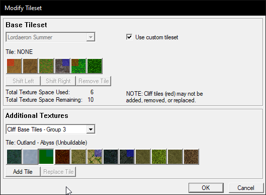The width and height of the screenshot is (266, 195).
Task: Select the pale blue ice additional tile
Action: tap(30, 157)
